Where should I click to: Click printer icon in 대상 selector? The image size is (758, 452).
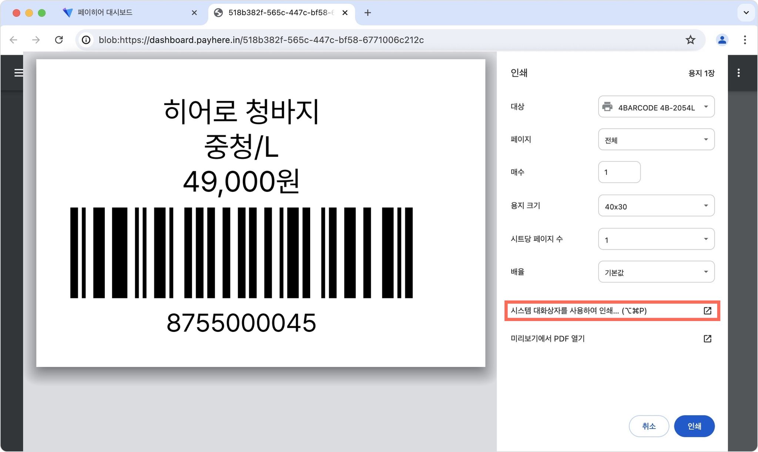coord(607,107)
